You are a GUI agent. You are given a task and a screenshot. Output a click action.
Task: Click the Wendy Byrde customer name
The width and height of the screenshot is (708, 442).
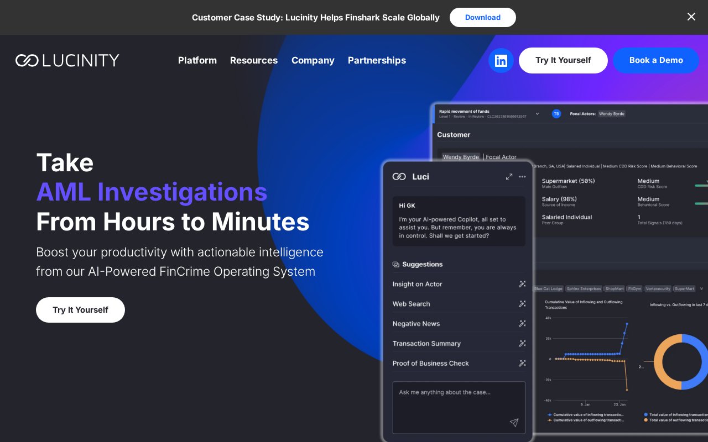coord(461,157)
